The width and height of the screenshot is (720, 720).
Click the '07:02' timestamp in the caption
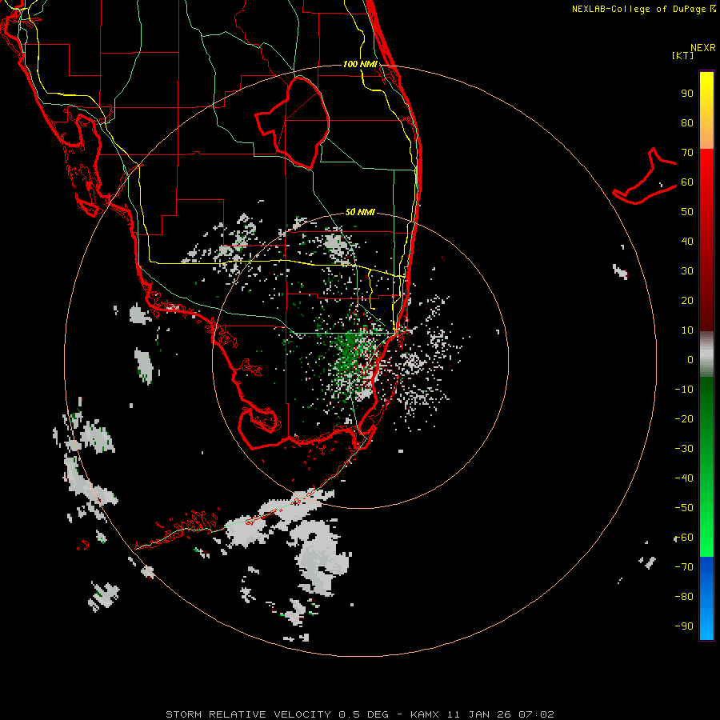[536, 714]
